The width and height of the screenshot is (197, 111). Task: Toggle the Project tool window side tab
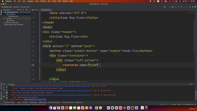click(x=1, y=12)
